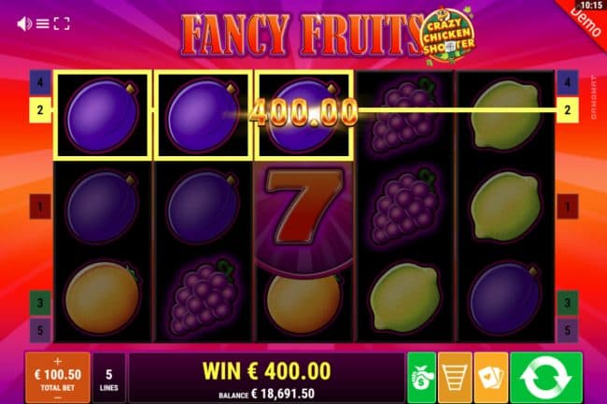
Task: Click the WIN € 400.00 display
Action: [267, 370]
